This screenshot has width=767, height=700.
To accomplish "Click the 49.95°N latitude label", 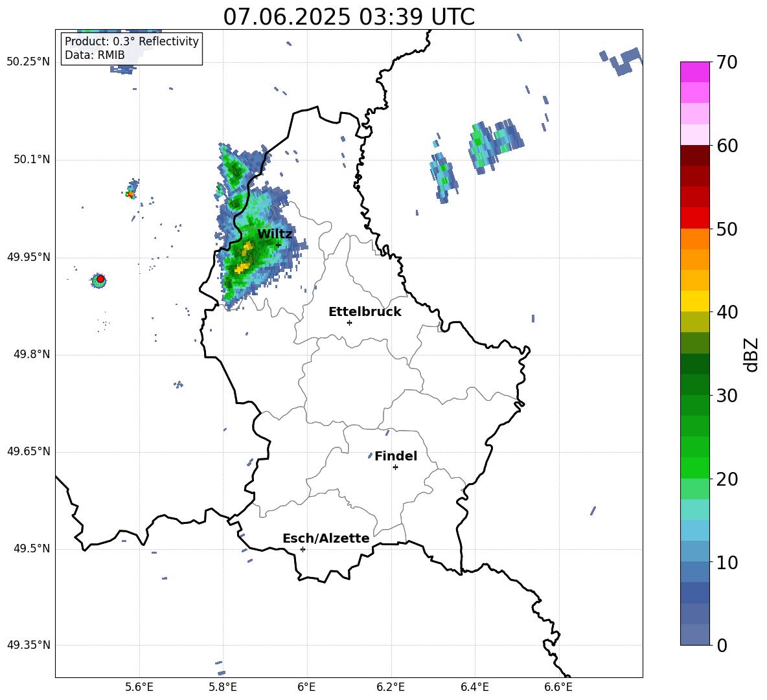I will pos(29,257).
